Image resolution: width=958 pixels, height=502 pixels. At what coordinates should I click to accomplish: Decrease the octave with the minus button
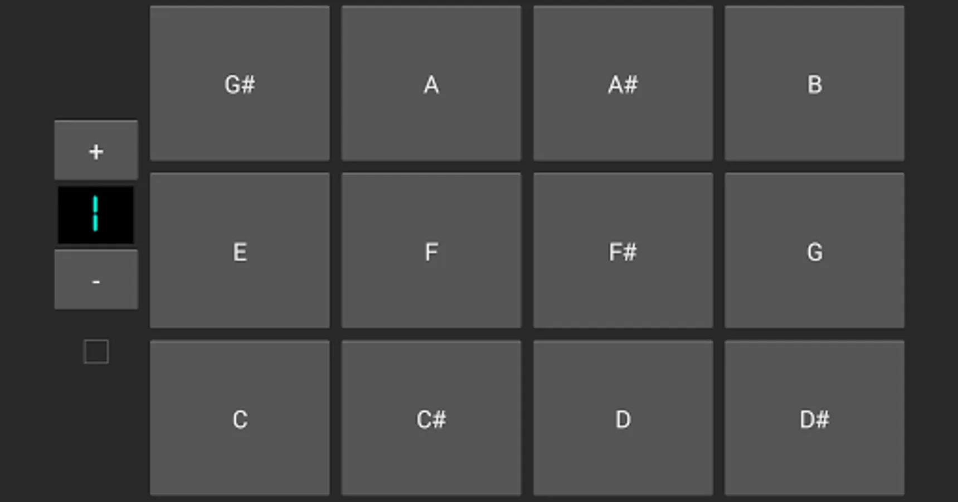click(95, 281)
